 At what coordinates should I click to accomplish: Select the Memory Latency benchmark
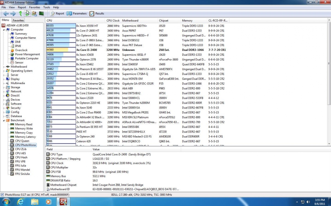[x=25, y=137]
